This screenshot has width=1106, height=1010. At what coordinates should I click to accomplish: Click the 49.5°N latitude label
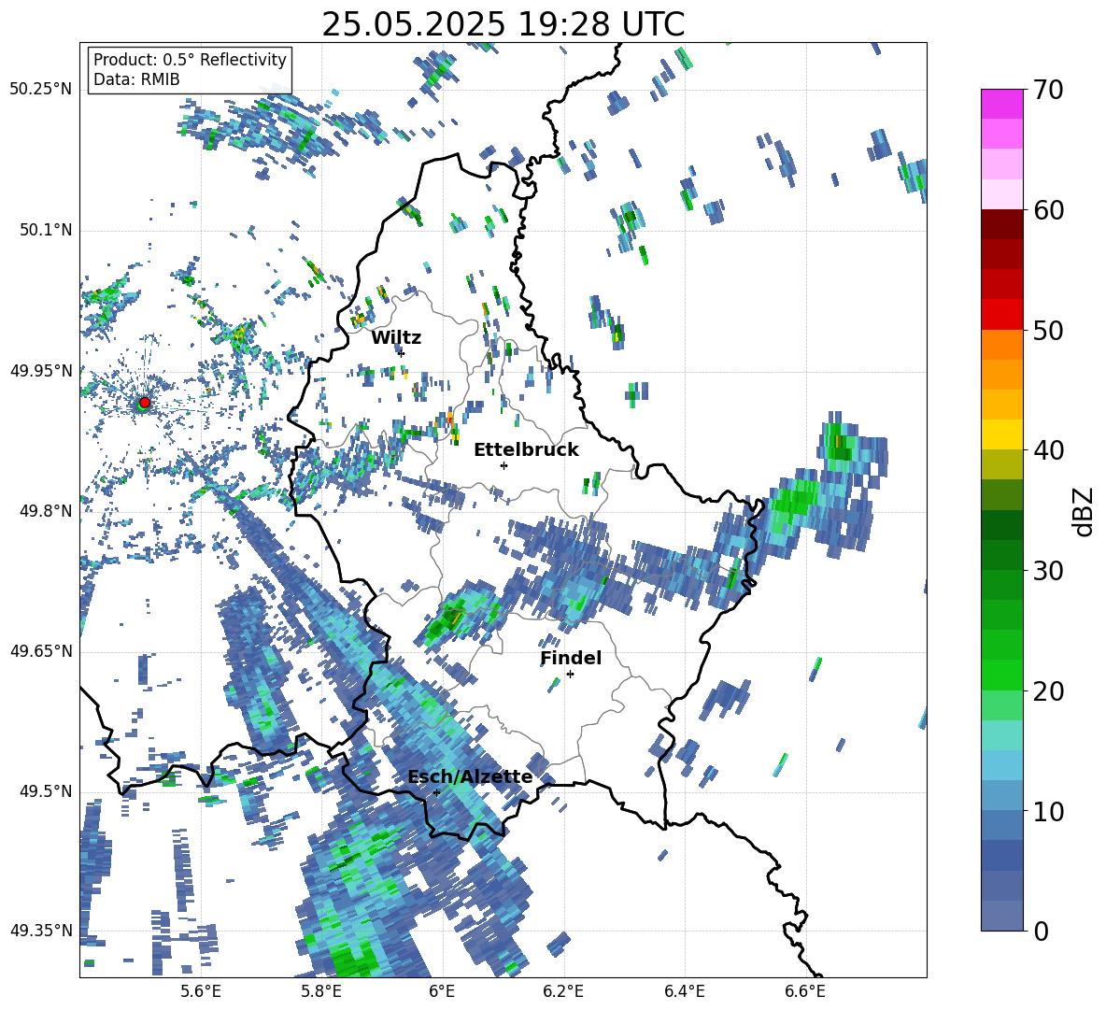[46, 791]
